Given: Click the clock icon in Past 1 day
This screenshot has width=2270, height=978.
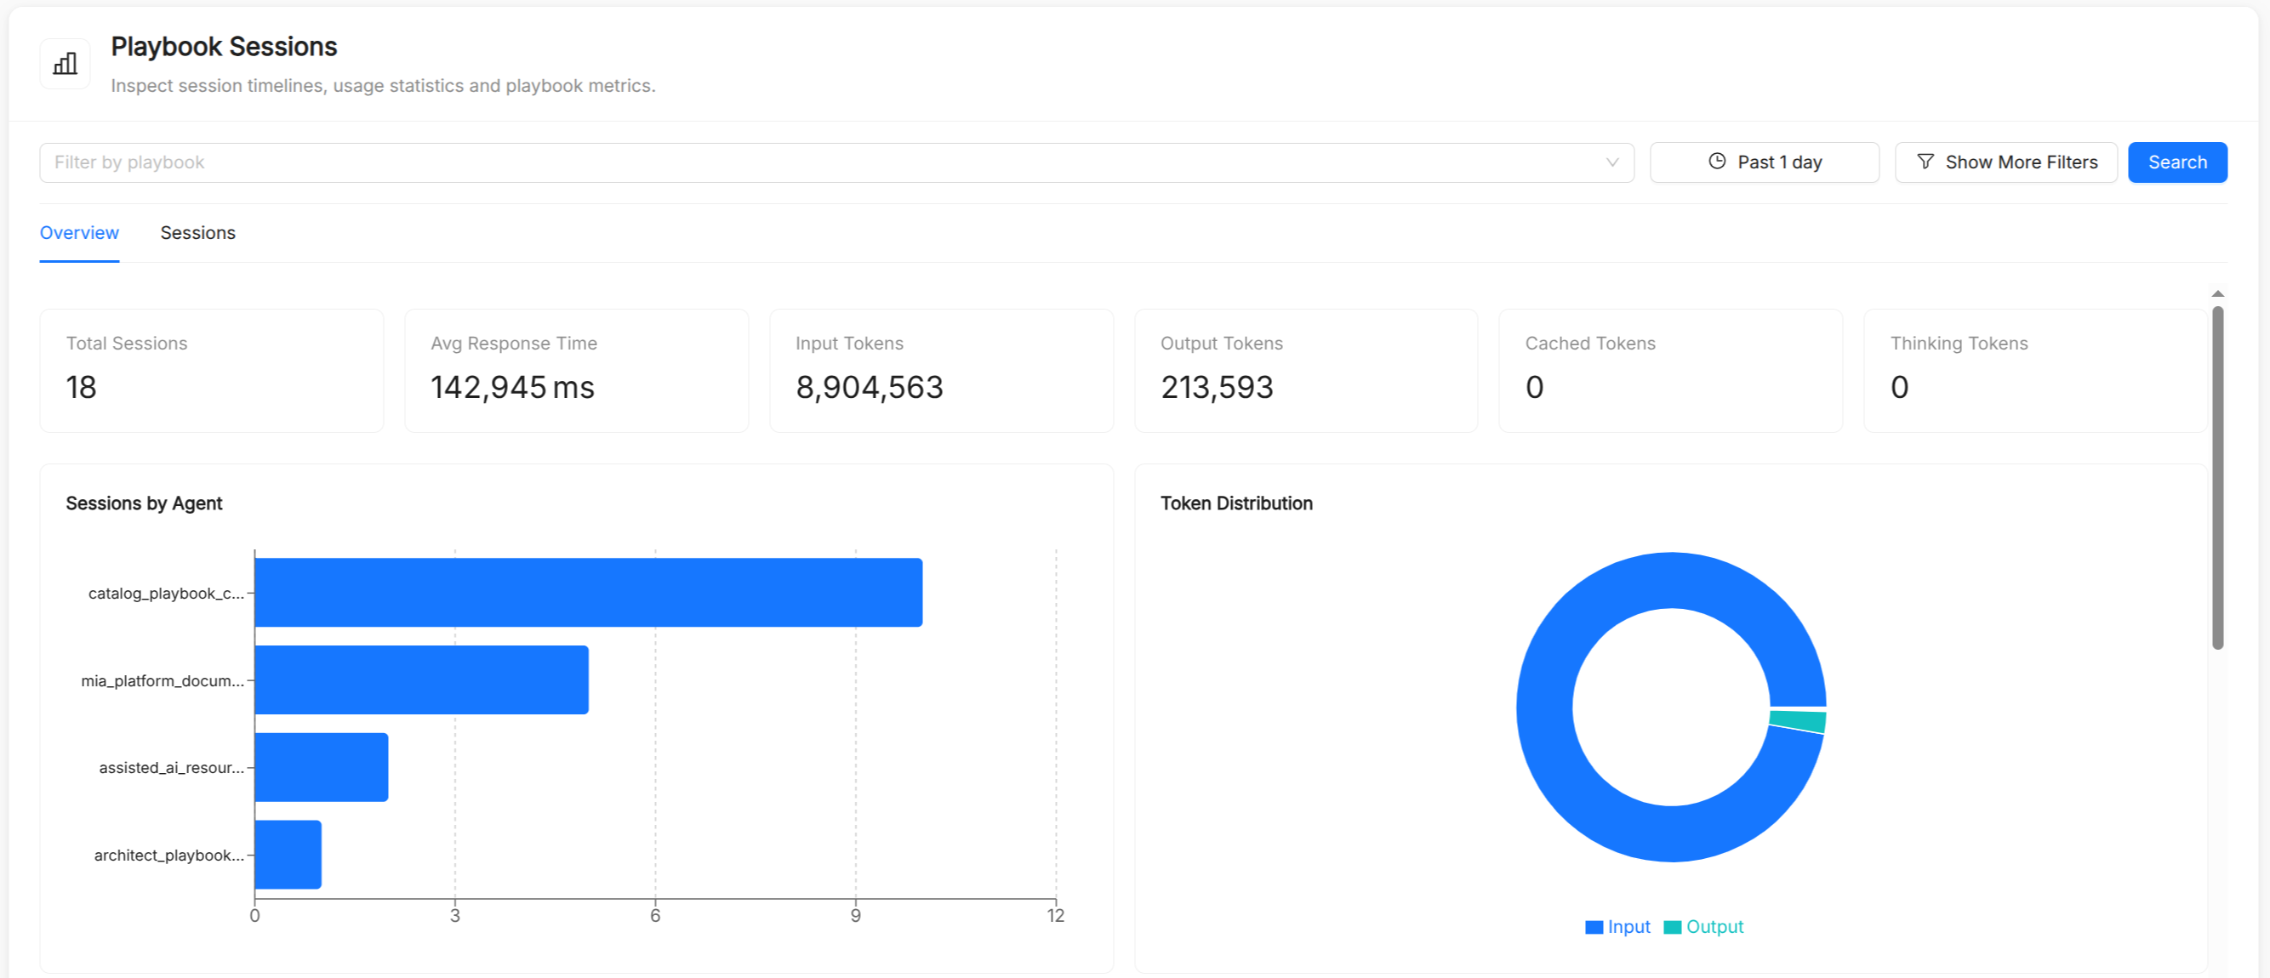Looking at the screenshot, I should (1717, 162).
